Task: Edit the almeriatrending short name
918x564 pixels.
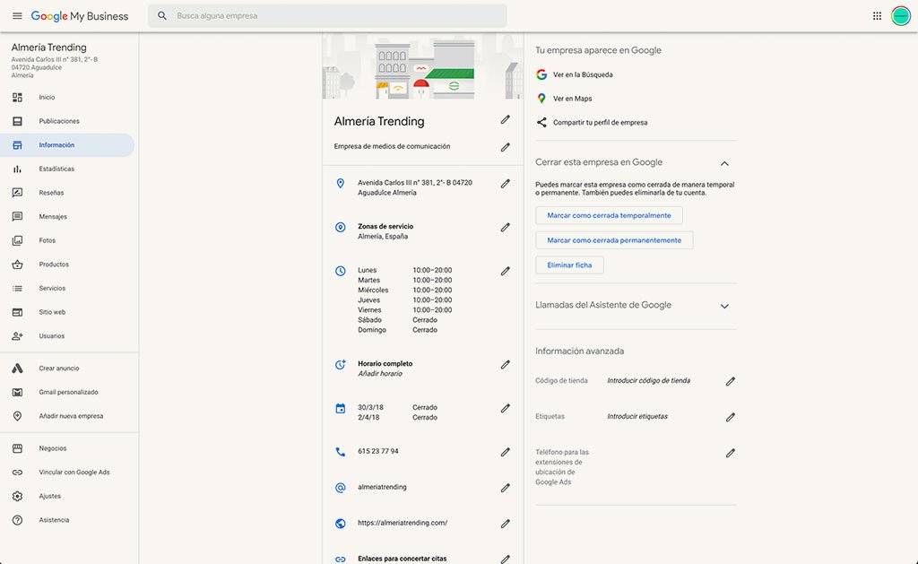Action: 506,488
